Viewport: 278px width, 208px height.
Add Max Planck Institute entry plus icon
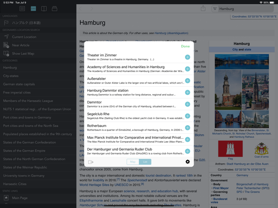(187, 139)
